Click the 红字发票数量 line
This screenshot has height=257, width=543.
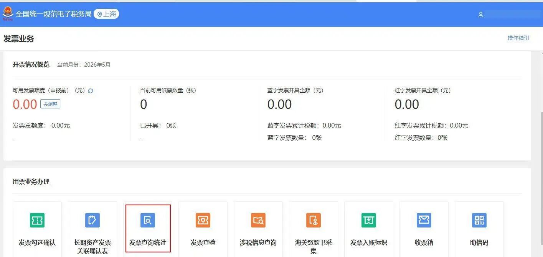pyautogui.click(x=421, y=138)
